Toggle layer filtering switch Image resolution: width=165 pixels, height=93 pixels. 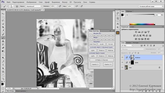[x=163, y=45]
